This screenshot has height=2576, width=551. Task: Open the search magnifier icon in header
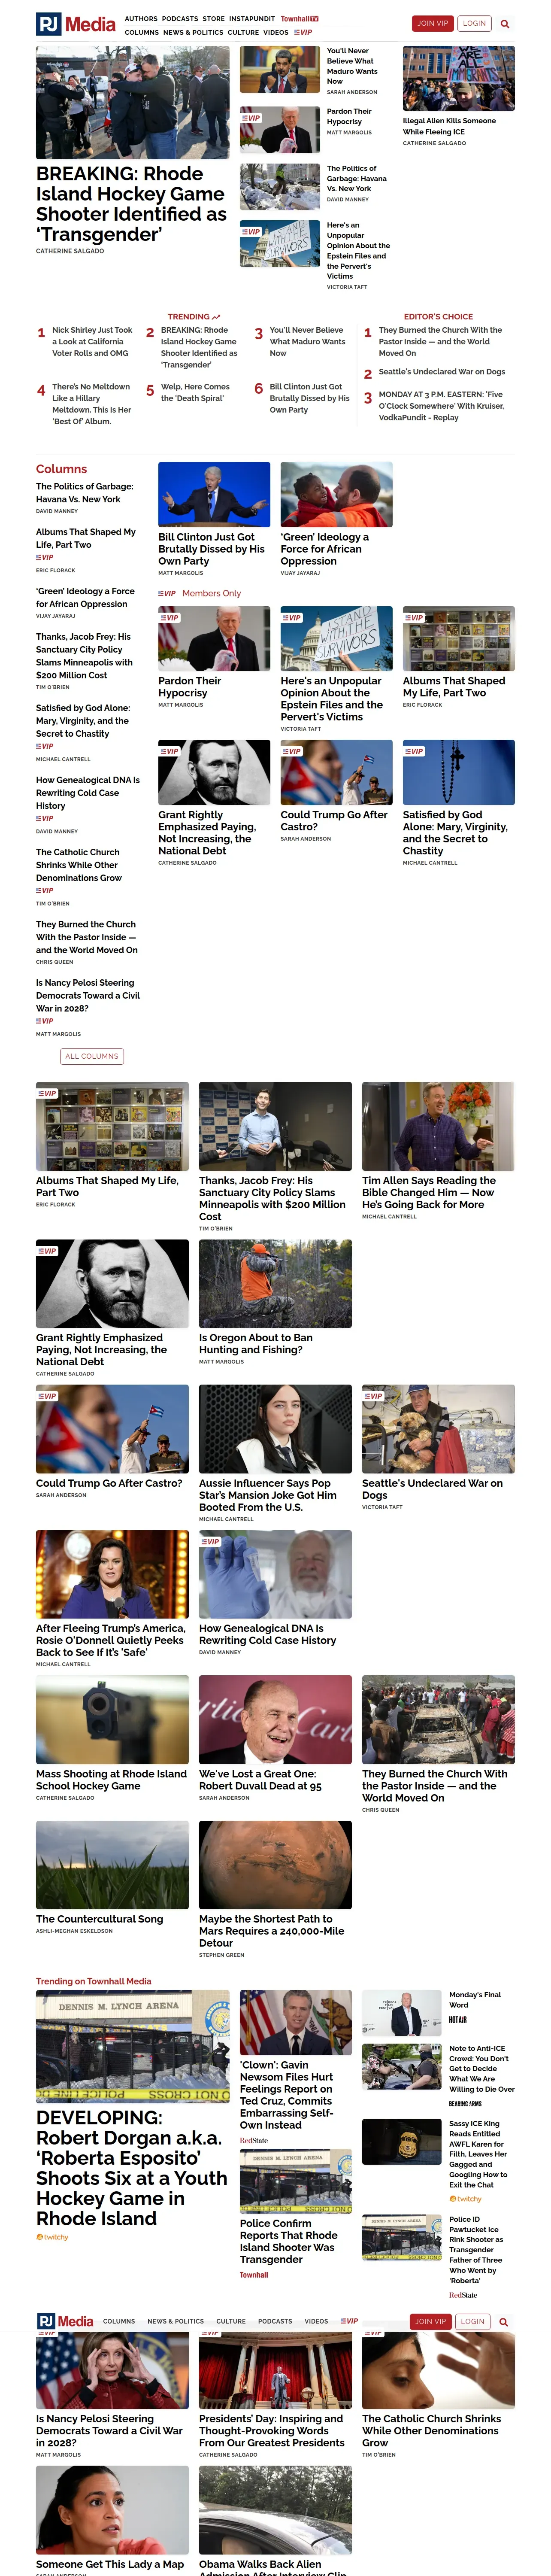505,24
